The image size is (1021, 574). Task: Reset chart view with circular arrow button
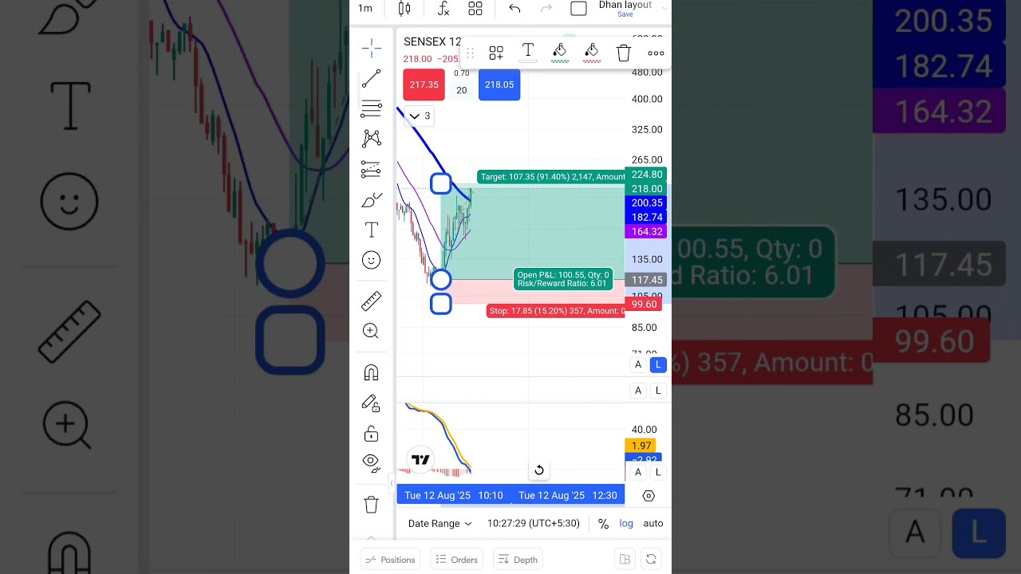point(539,470)
